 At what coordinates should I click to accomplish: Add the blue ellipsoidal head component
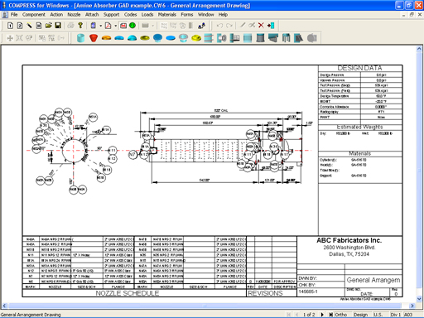[x=119, y=38]
